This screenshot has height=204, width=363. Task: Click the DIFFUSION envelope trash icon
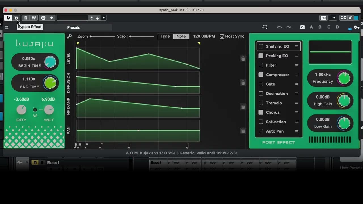click(x=243, y=83)
